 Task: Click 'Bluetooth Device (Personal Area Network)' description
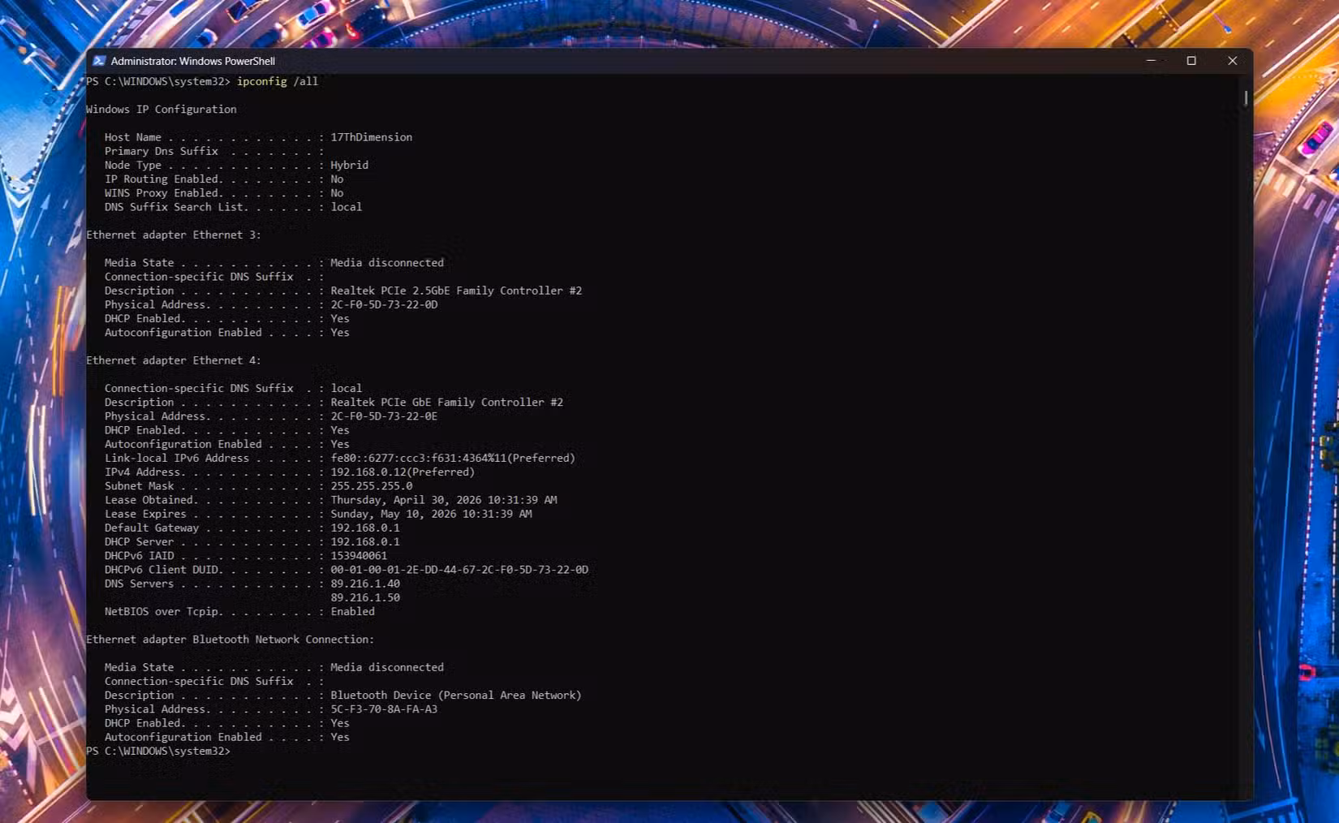point(456,696)
